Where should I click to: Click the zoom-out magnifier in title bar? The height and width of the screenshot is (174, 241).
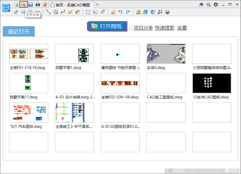208,4
